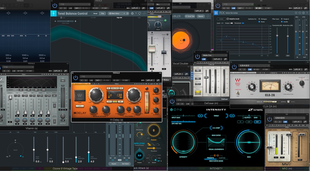Viewport: 310px width, 171px height.
Task: Open Male Ess preset dropdown in DeEsser
Action: click(x=214, y=55)
